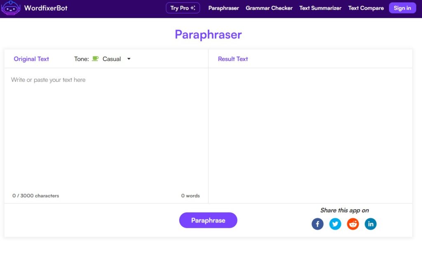Select the Original Text heading

(x=31, y=59)
